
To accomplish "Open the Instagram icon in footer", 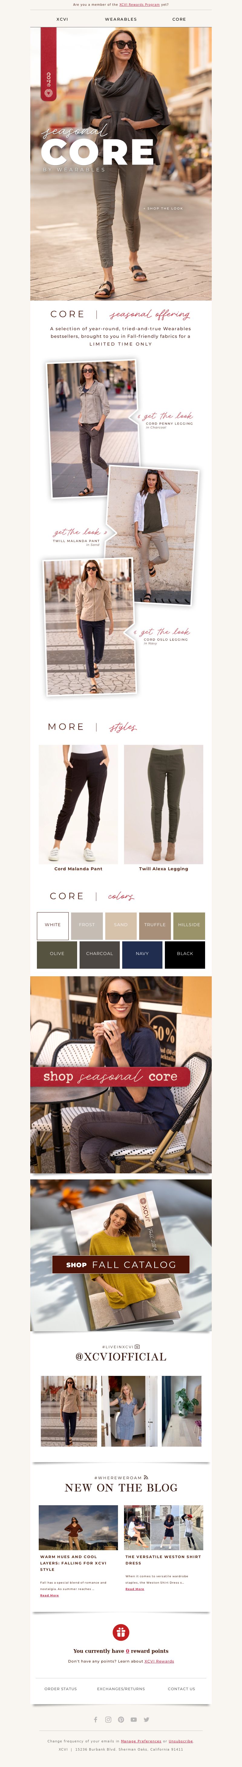I will coord(108,1720).
